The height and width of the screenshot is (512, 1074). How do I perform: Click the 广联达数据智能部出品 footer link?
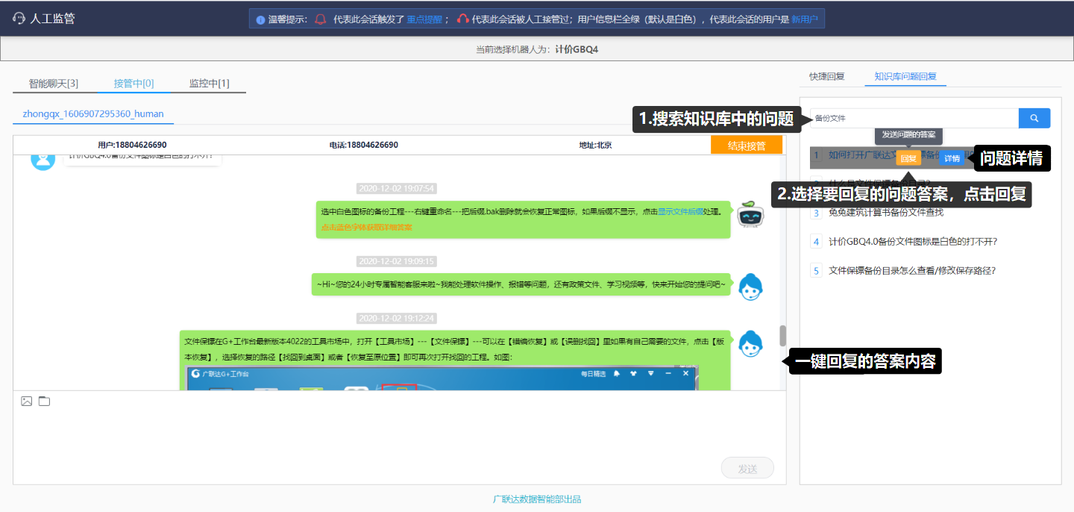click(x=537, y=499)
